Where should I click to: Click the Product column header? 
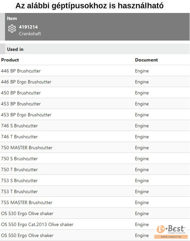tap(10, 60)
